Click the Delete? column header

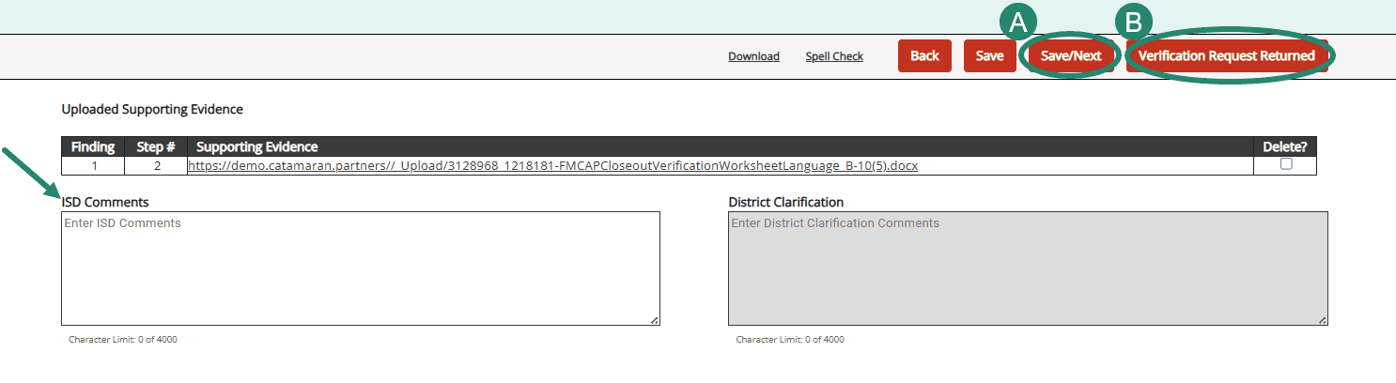click(1285, 146)
